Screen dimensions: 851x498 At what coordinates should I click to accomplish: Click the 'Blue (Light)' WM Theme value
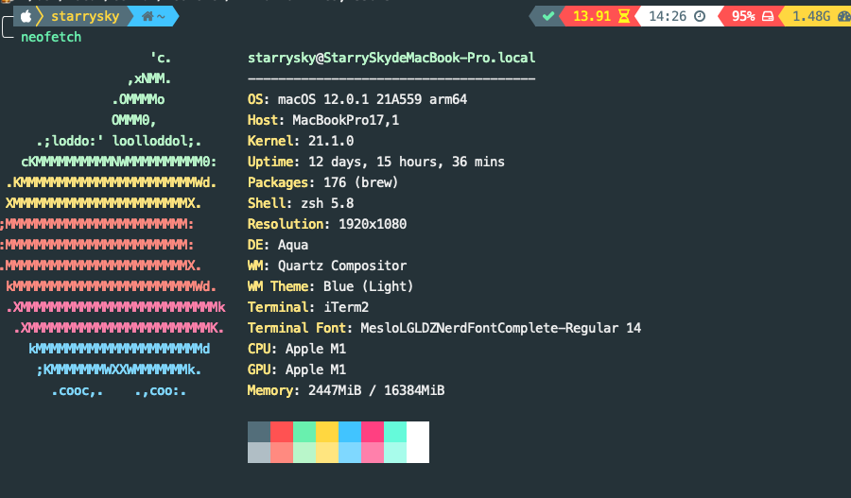369,286
